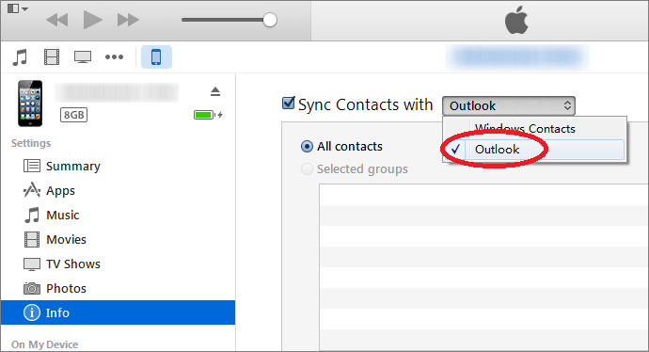649x352 pixels.
Task: Click the Settings section header
Action: (31, 143)
